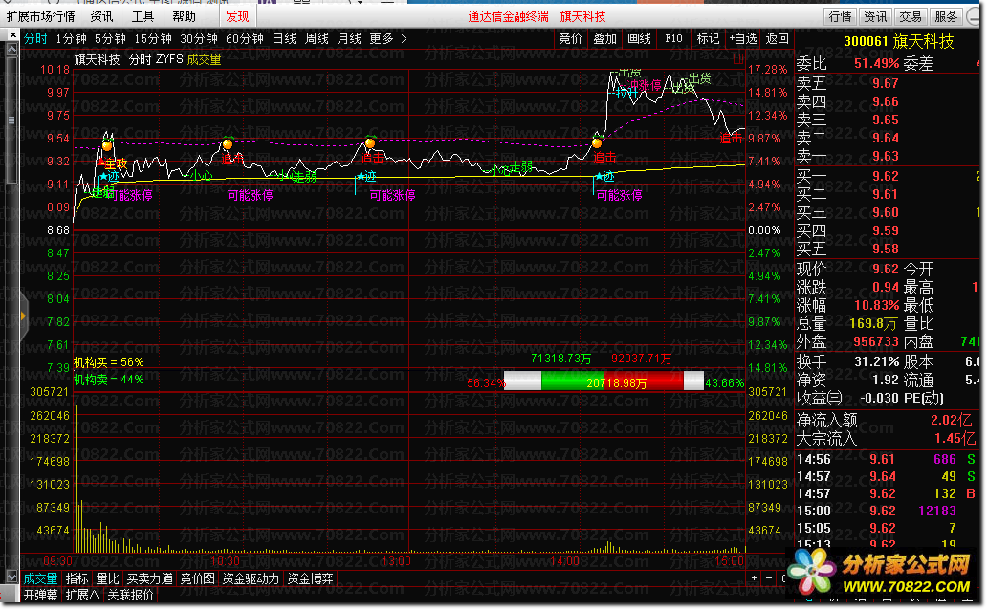Click the 开弹幕 button
The image size is (988, 610).
point(40,595)
